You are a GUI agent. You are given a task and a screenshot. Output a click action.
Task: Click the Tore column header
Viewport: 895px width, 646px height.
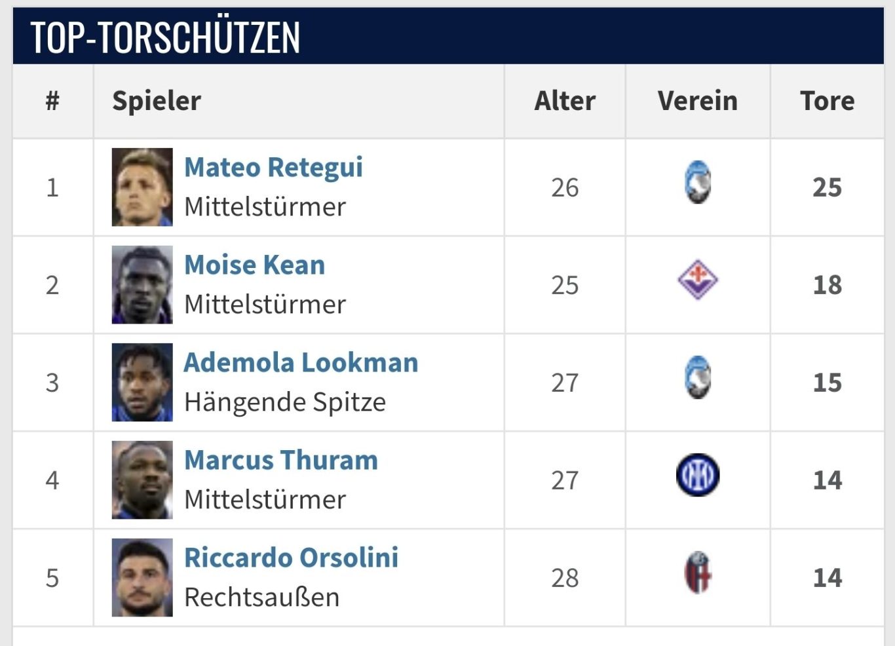pyautogui.click(x=827, y=101)
